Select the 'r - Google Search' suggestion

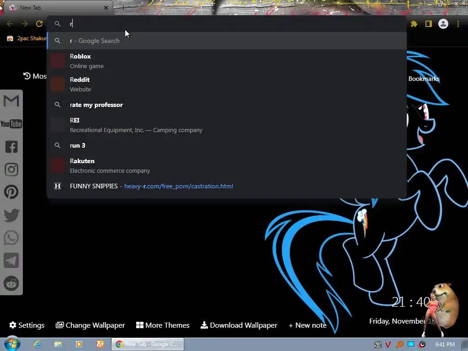pyautogui.click(x=227, y=41)
